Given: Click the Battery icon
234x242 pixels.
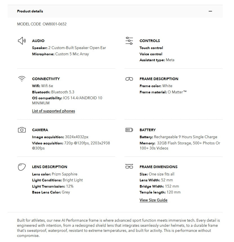Looking at the screenshot, I should tap(129, 130).
